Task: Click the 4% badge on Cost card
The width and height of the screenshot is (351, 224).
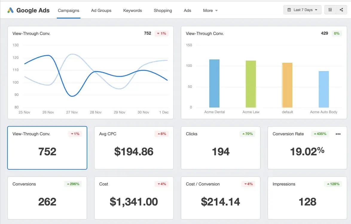Action: pos(162,184)
